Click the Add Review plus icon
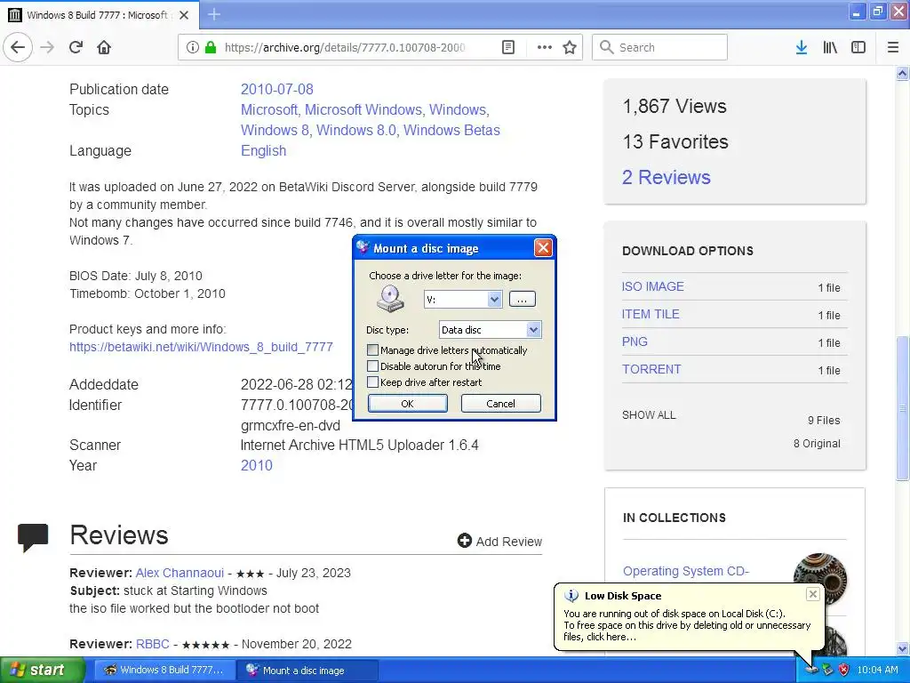 464,541
